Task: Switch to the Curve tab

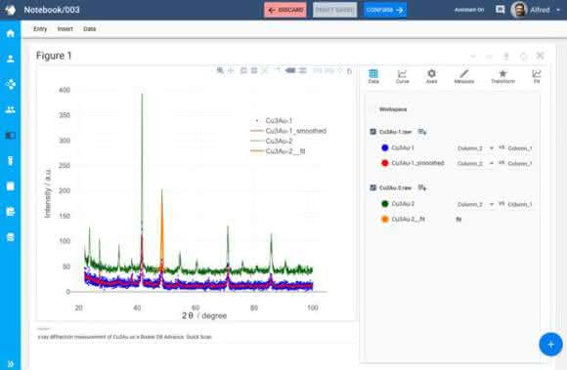Action: click(x=402, y=76)
